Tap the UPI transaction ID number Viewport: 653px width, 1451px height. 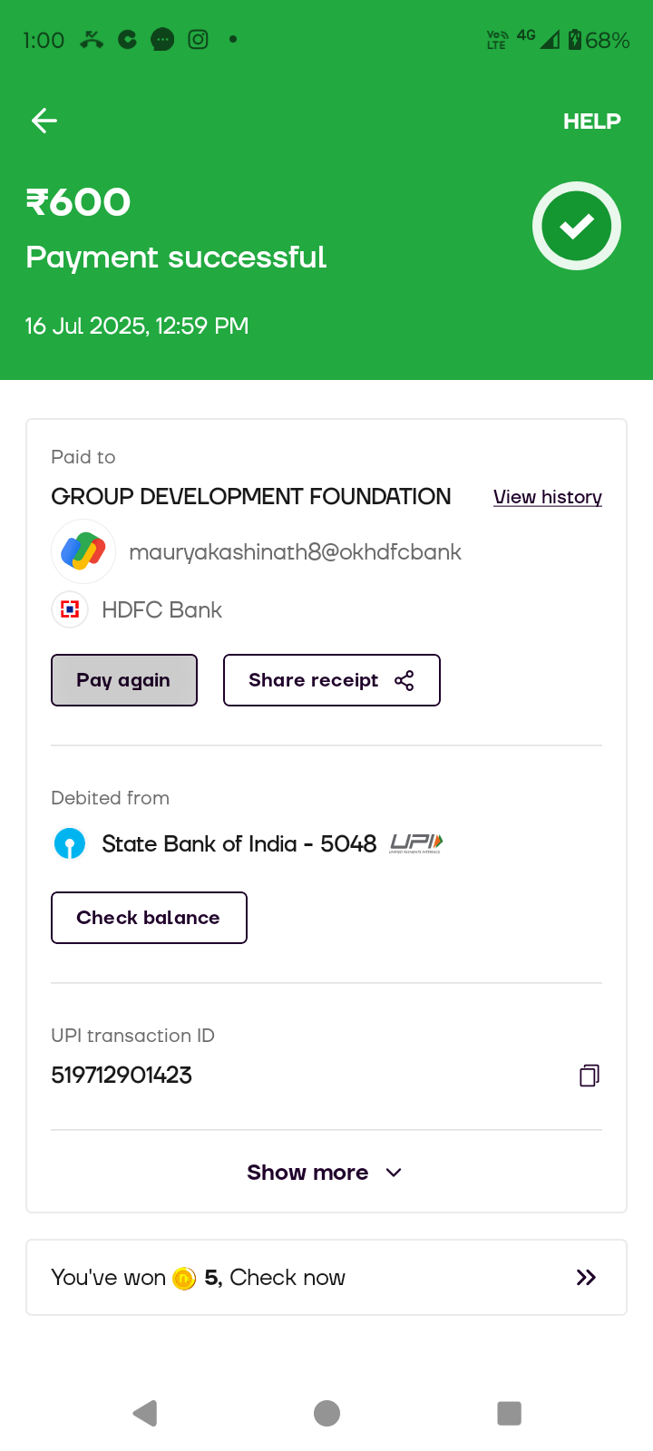point(122,1076)
